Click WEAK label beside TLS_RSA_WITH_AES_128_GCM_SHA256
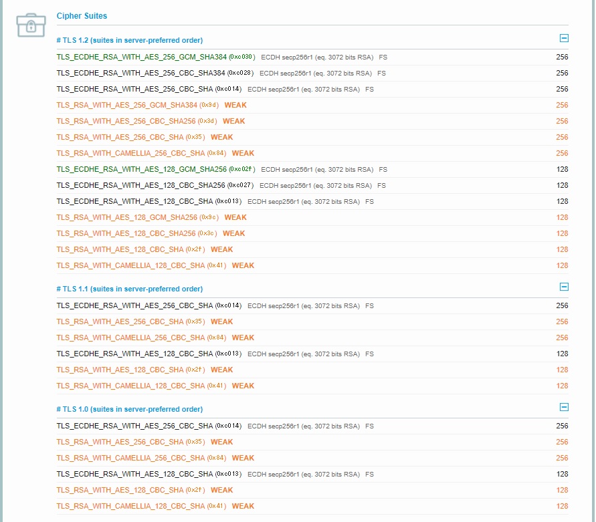 pos(235,218)
